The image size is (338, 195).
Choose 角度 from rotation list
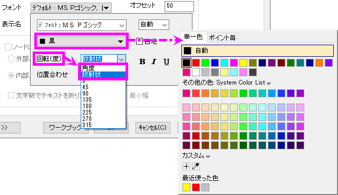(103, 68)
